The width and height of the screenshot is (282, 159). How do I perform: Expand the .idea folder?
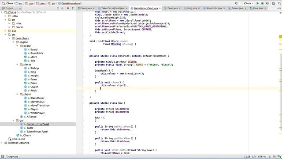tap(6, 16)
